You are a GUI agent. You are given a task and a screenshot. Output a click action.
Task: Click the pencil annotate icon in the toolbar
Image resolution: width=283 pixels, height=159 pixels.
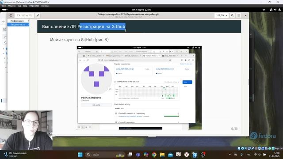38,15
